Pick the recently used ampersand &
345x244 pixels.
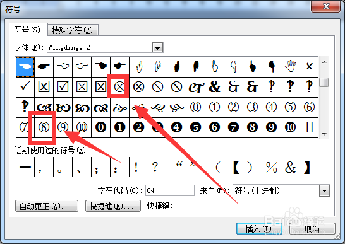pos(290,167)
